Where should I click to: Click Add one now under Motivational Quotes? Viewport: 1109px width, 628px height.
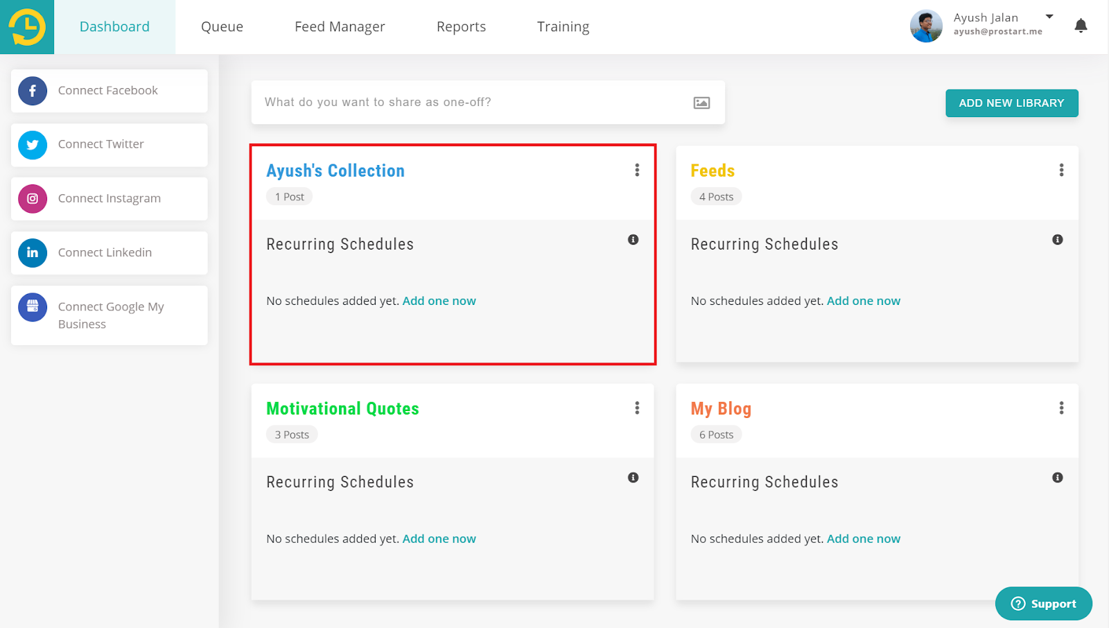click(x=439, y=539)
